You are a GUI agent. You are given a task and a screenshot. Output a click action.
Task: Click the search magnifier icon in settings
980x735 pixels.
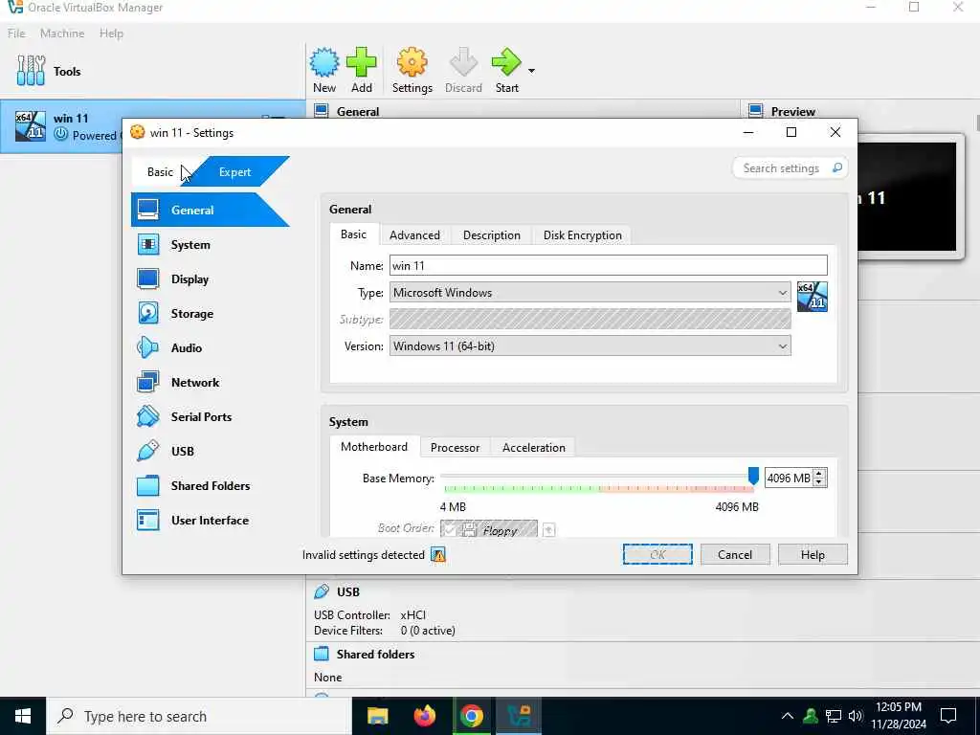pyautogui.click(x=836, y=167)
